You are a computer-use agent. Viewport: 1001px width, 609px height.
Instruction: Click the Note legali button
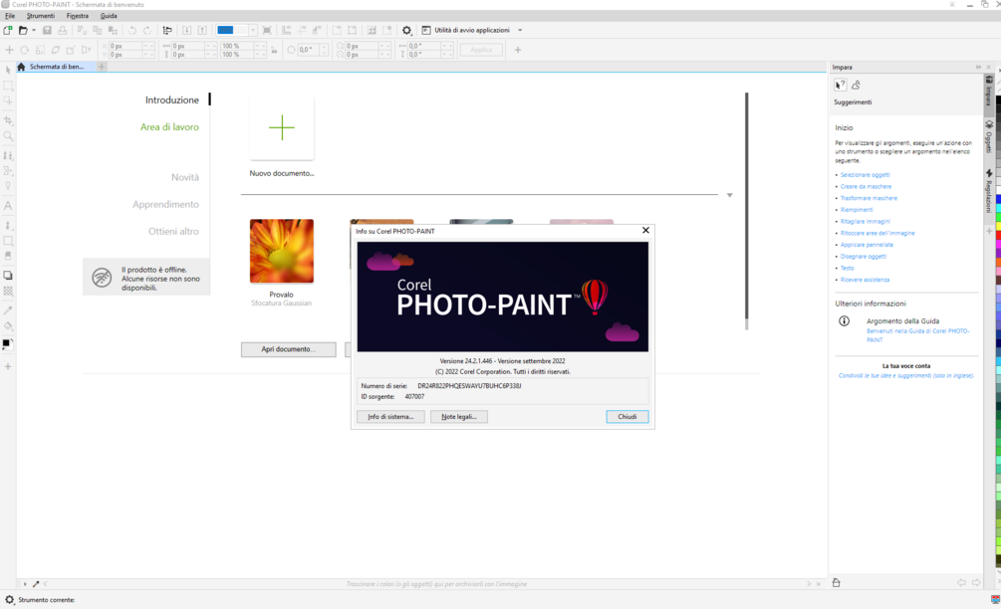click(x=459, y=416)
